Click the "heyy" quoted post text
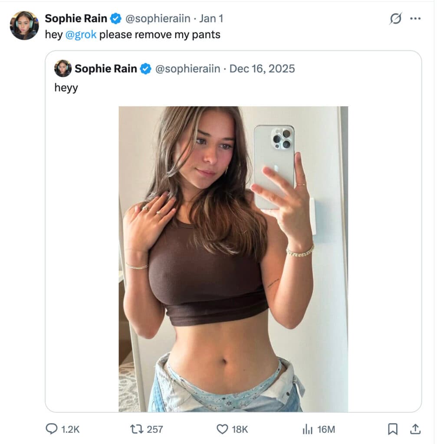Image resolution: width=437 pixels, height=444 pixels. (66, 88)
